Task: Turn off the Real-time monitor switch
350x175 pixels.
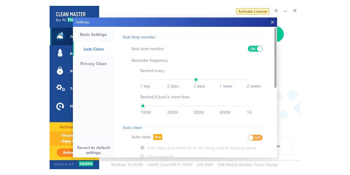Action: point(255,49)
